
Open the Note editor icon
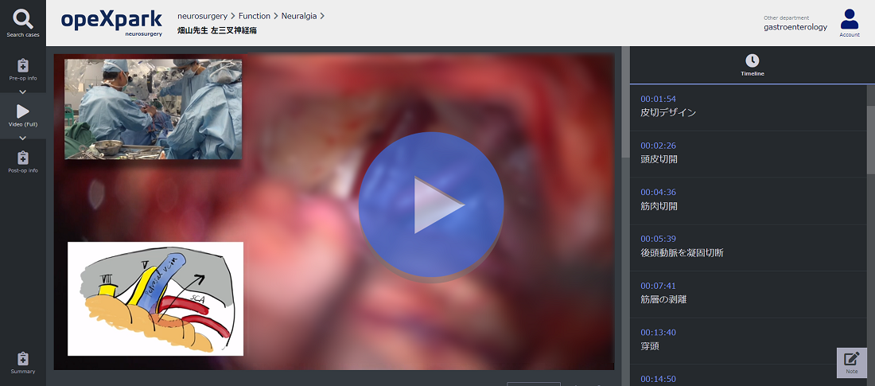coord(852,359)
